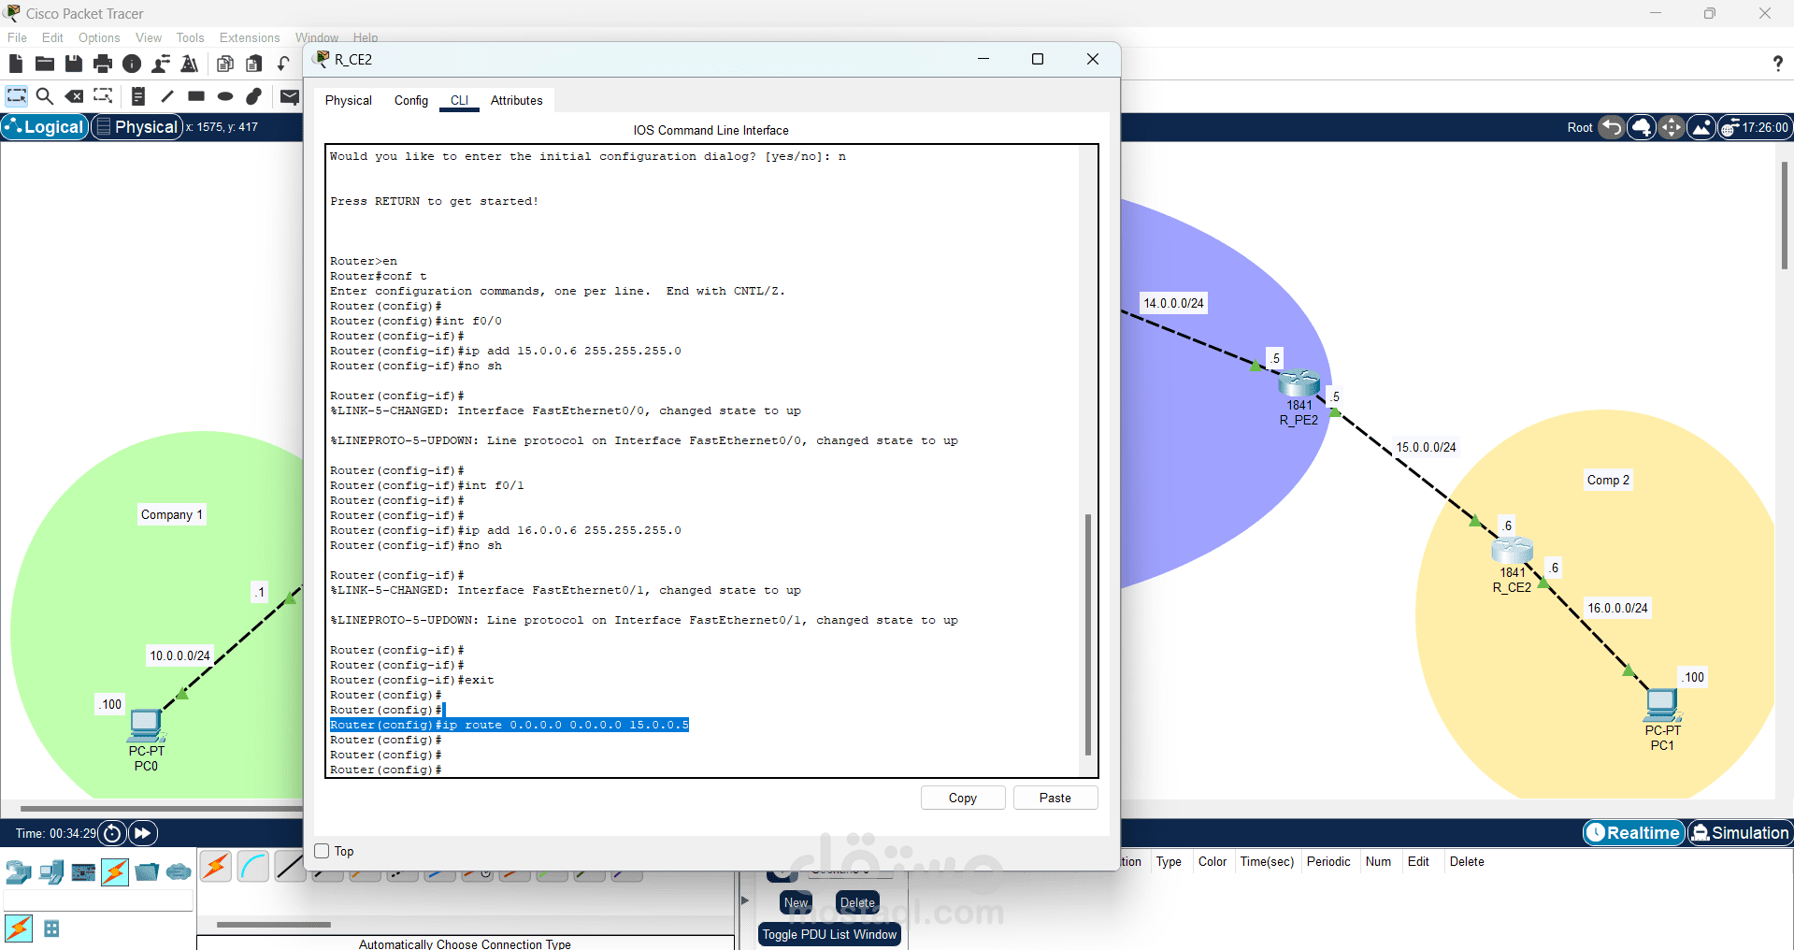Viewport: 1794px width, 950px height.
Task: Undo the last action in toolbar
Action: click(283, 64)
